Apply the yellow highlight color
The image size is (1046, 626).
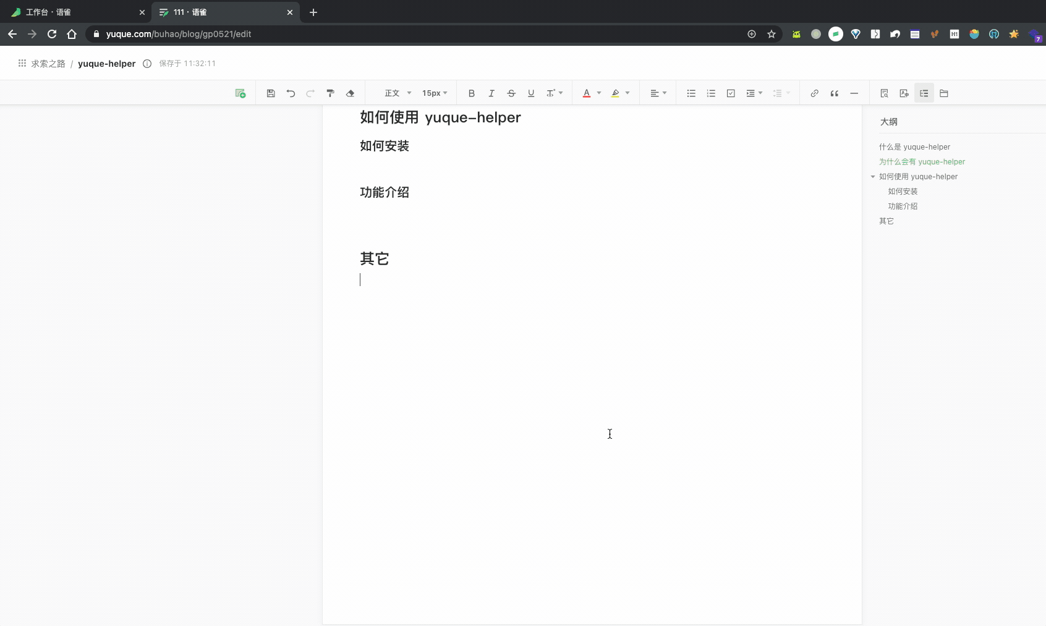point(615,93)
